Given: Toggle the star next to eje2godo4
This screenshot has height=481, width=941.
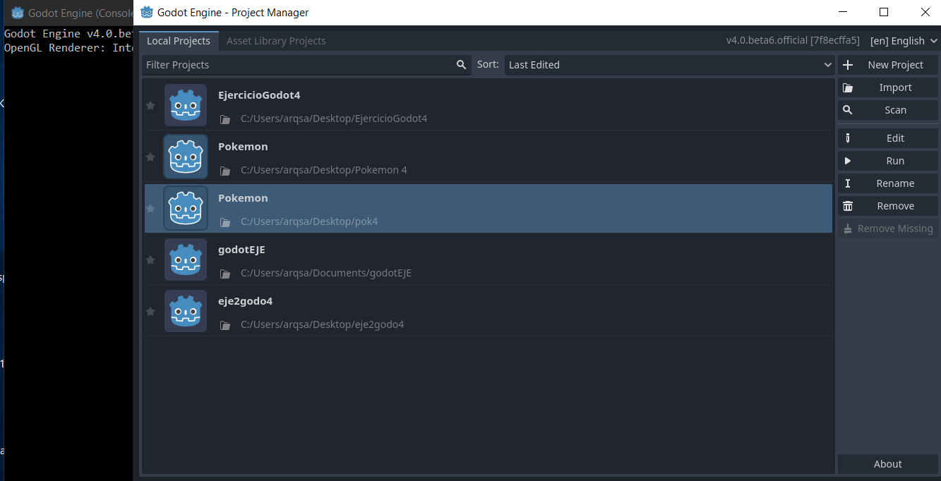Looking at the screenshot, I should point(150,311).
